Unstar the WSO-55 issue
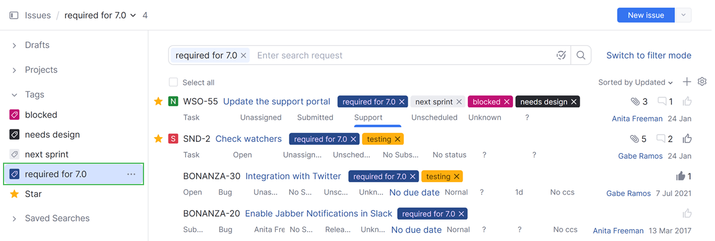Viewport: 715px width, 241px height. click(x=158, y=102)
